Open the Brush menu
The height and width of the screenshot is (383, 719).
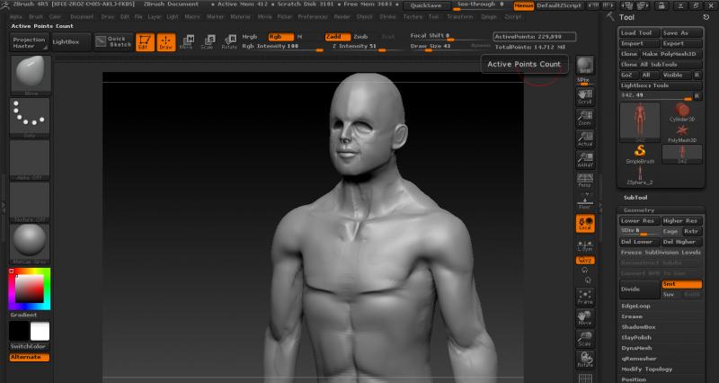[36, 16]
